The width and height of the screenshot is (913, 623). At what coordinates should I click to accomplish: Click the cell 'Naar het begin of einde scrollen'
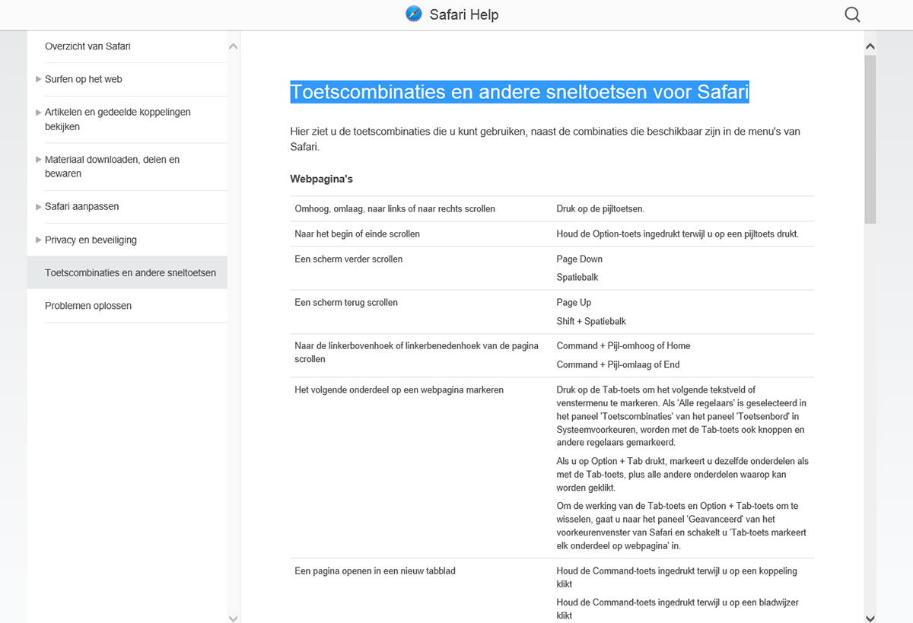[x=357, y=234]
